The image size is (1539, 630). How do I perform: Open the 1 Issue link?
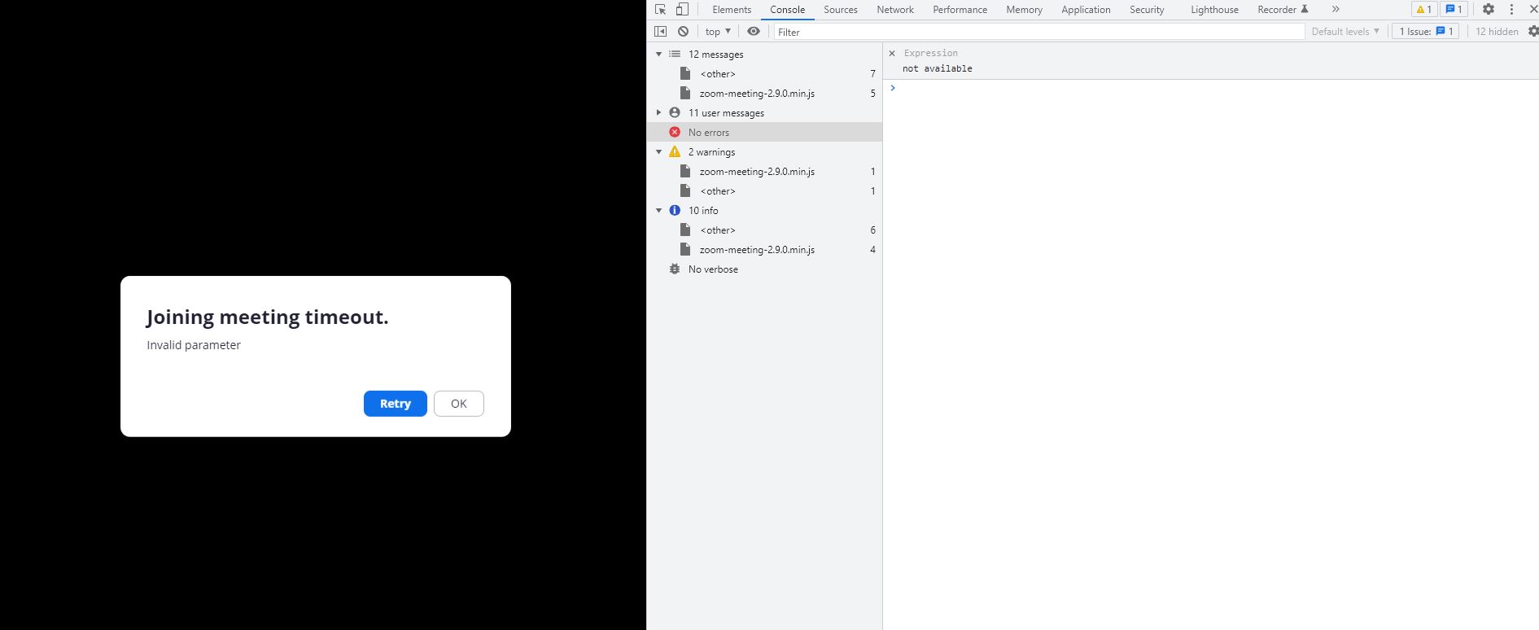tap(1426, 32)
